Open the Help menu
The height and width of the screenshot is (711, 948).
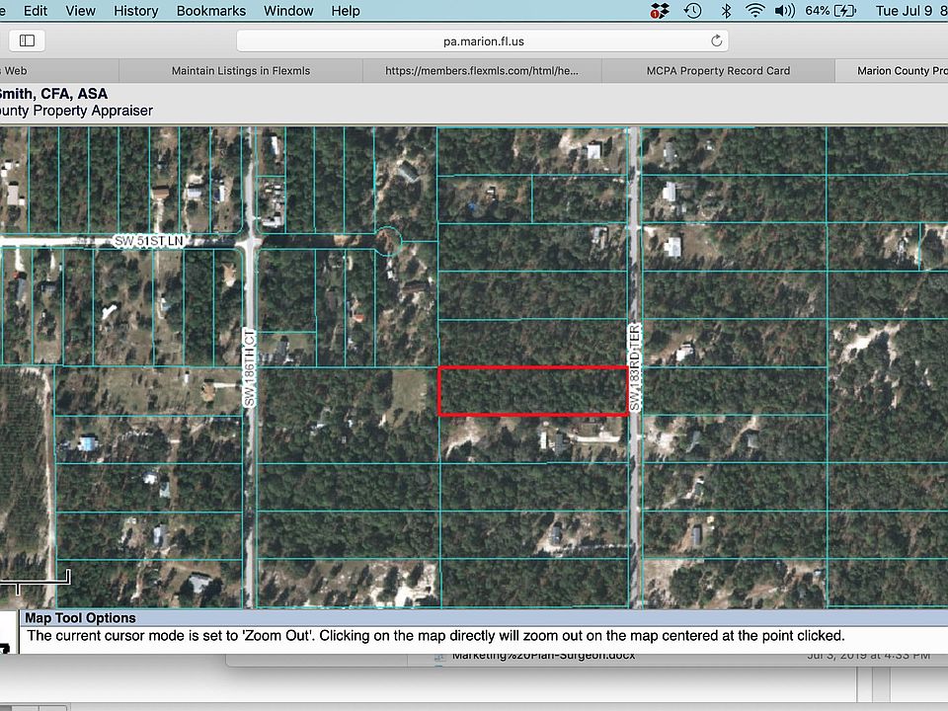click(345, 11)
